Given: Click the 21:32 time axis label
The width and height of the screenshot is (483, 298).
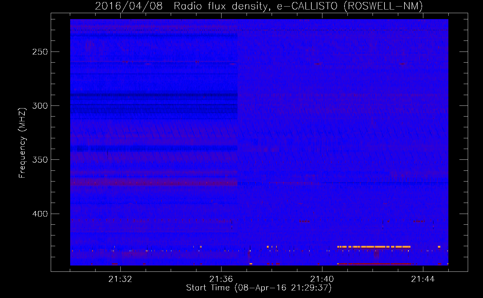Looking at the screenshot, I should [x=120, y=279].
